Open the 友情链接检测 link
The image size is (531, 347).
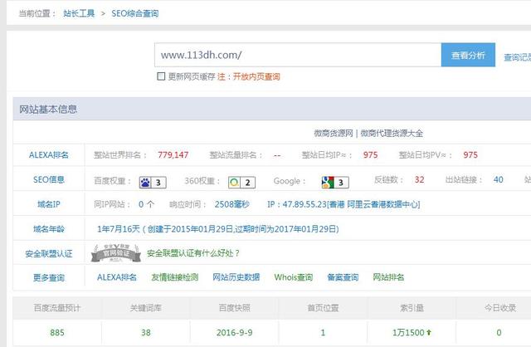[x=175, y=277]
